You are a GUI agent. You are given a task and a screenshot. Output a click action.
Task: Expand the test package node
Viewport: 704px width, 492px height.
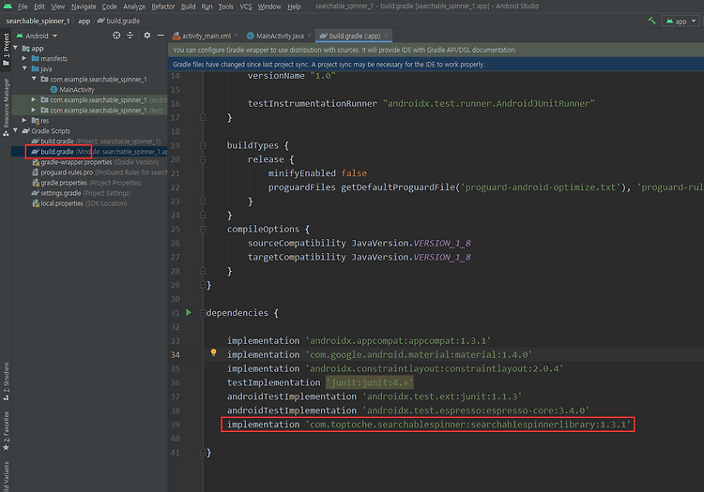34,110
